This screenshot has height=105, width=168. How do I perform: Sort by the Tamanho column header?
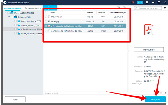[89, 13]
